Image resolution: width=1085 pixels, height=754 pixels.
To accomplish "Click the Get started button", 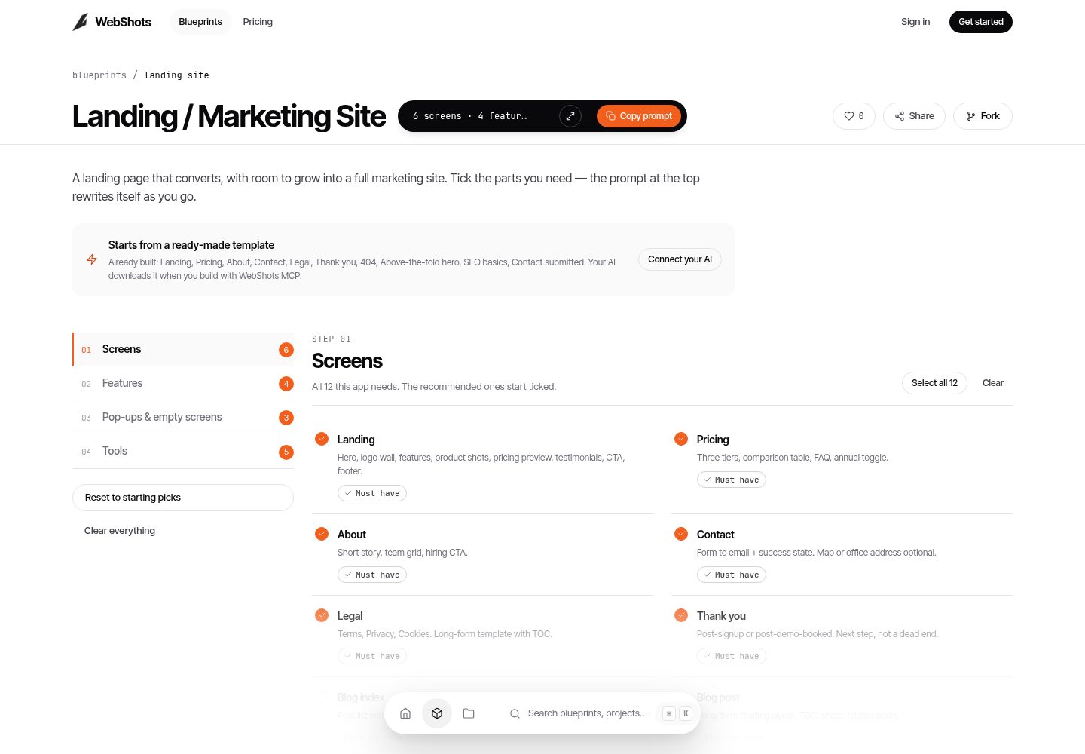I will [x=980, y=22].
